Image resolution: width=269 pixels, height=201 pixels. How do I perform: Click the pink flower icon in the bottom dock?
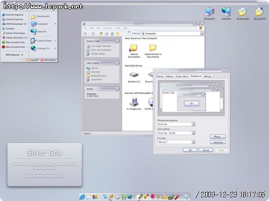tap(152, 197)
